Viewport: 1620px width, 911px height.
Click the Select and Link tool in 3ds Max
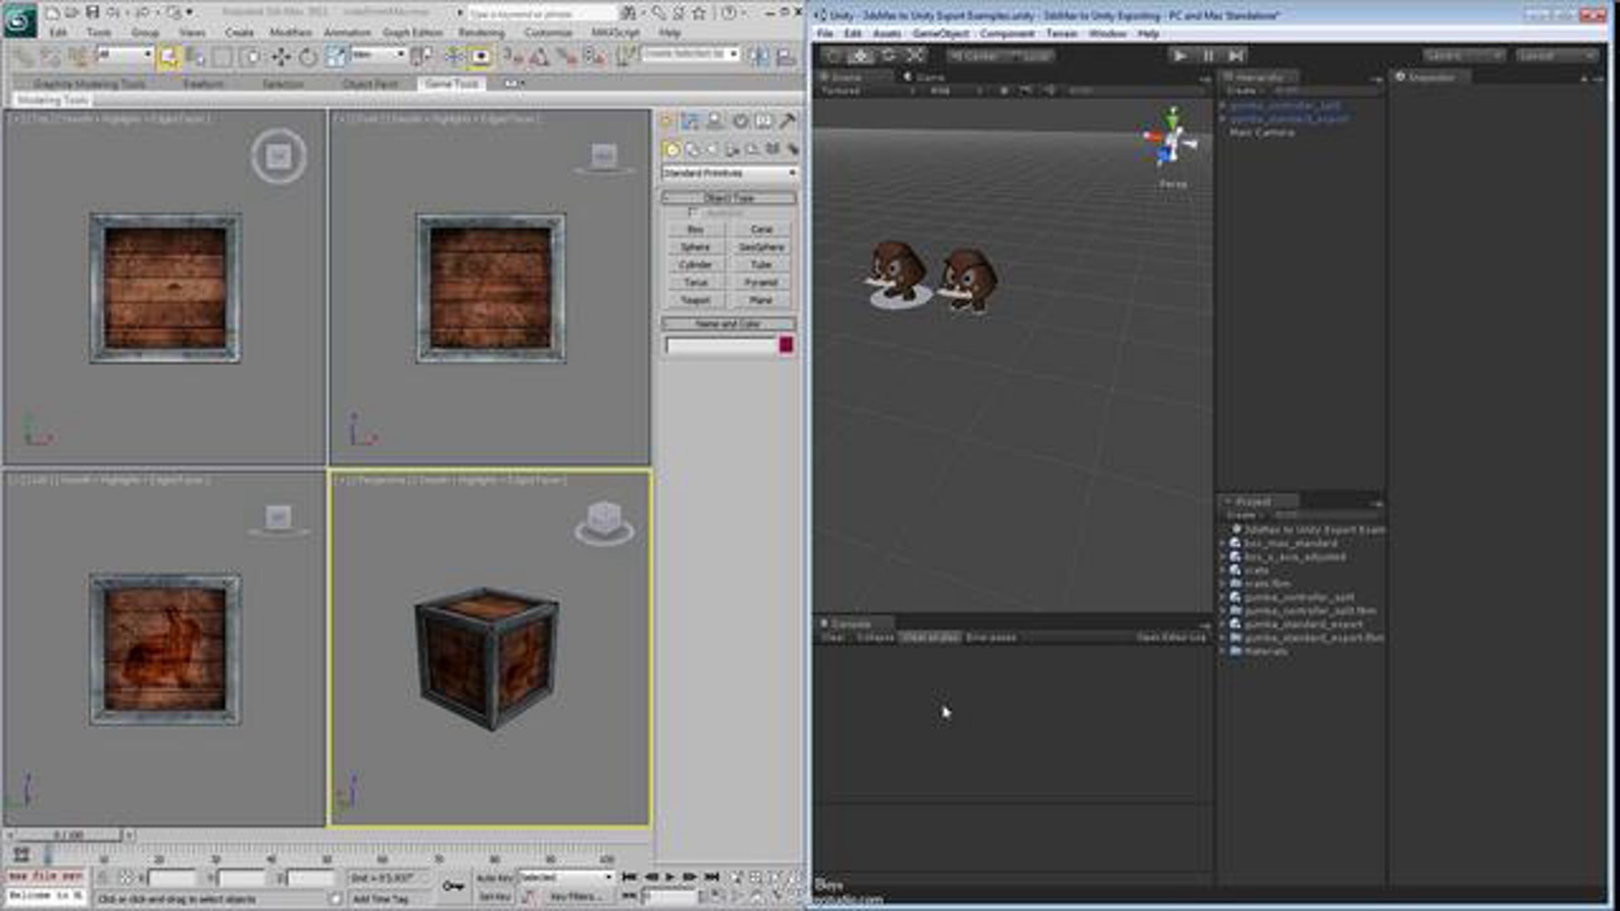(x=25, y=57)
